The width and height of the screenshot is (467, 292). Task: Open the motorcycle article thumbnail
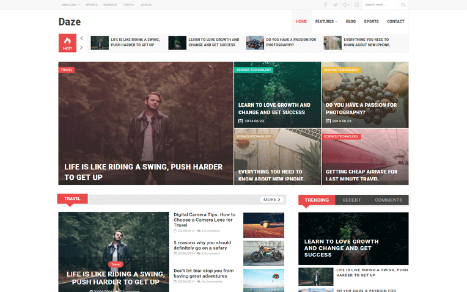263,253
